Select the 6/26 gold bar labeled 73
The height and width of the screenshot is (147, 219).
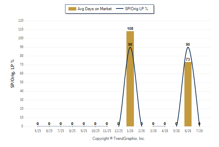(x=188, y=94)
